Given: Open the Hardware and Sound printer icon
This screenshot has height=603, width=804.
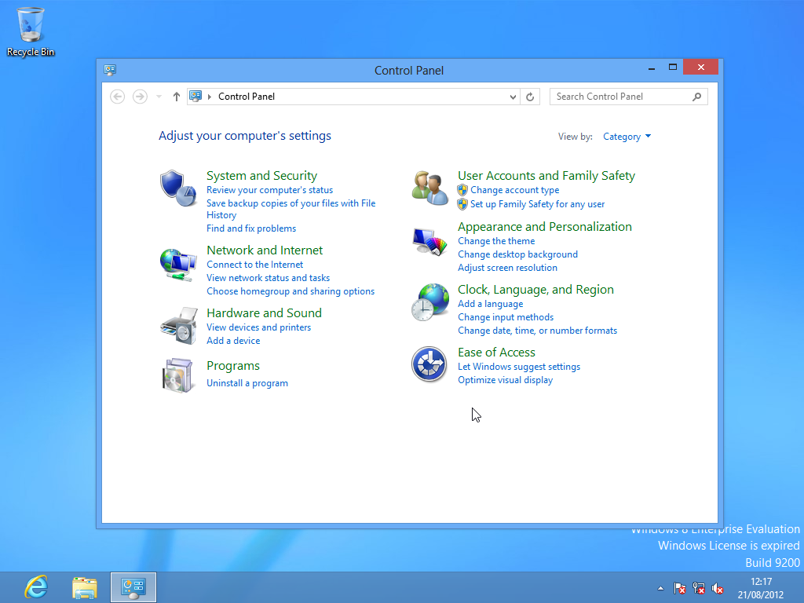Looking at the screenshot, I should coord(179,326).
